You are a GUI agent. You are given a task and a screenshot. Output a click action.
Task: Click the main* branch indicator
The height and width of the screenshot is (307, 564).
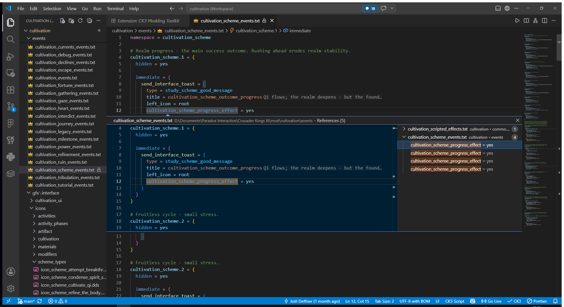coord(26,301)
